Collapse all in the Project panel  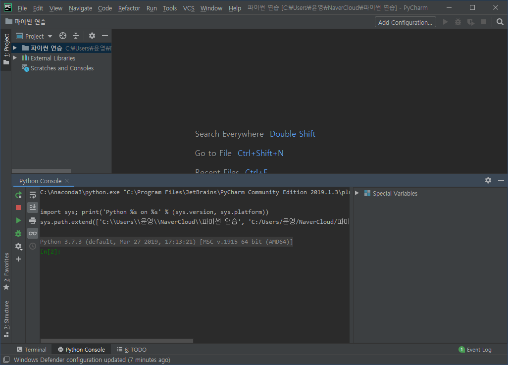75,36
